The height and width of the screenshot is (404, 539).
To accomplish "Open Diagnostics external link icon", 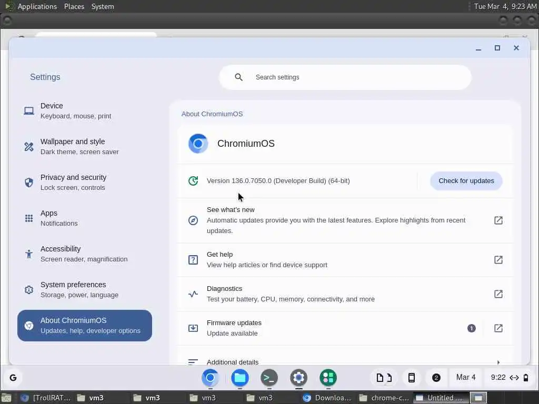I will click(x=498, y=294).
